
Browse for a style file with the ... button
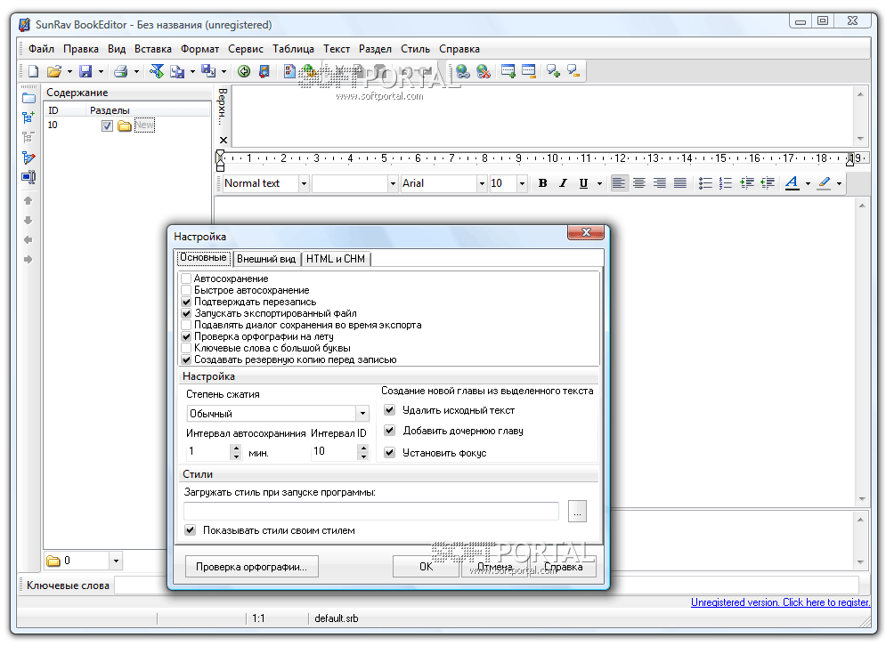[x=577, y=511]
